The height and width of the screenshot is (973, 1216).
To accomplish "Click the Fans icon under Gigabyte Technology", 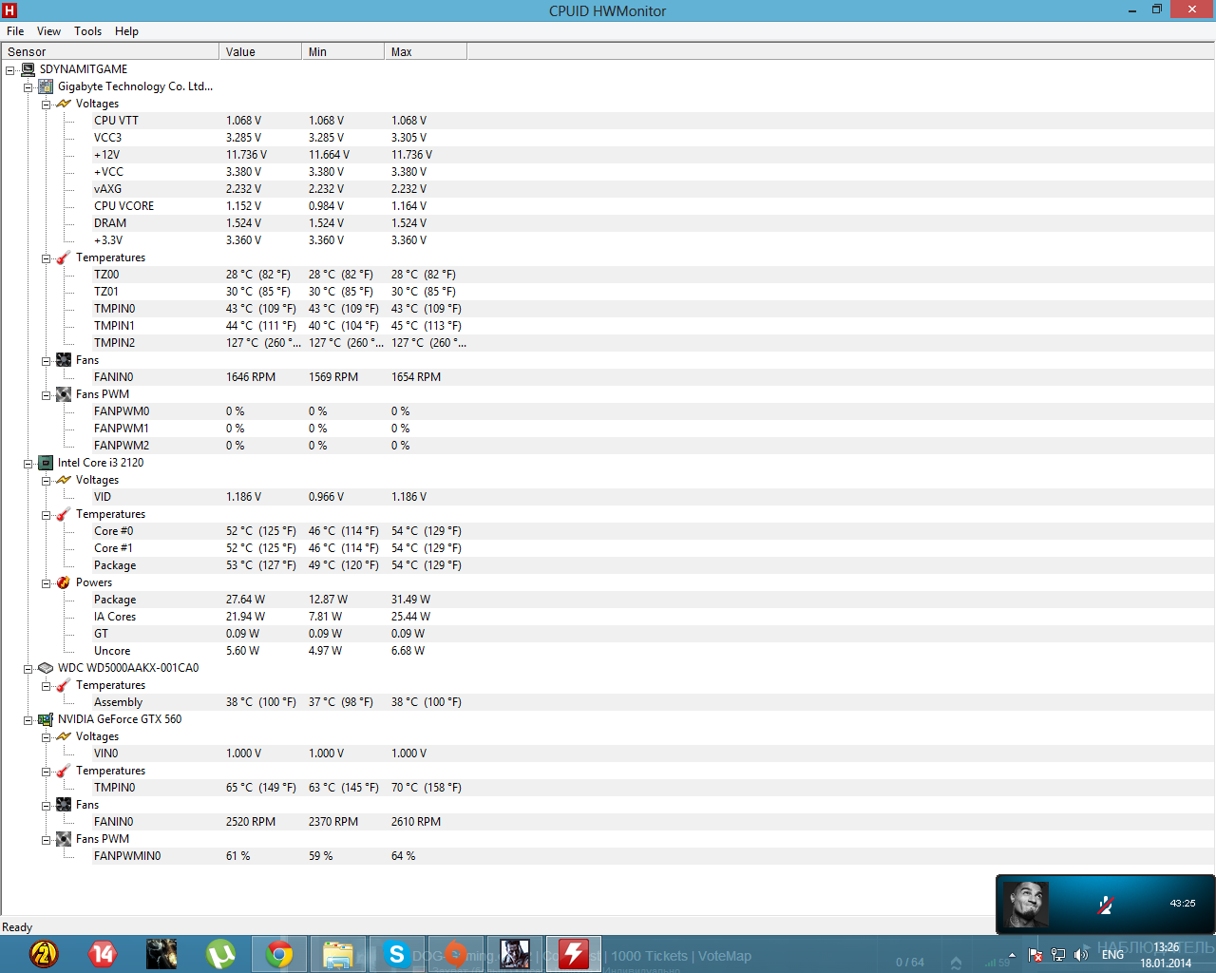I will [x=64, y=360].
